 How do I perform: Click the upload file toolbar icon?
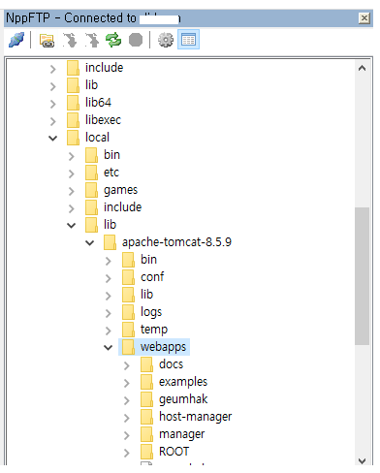(92, 40)
